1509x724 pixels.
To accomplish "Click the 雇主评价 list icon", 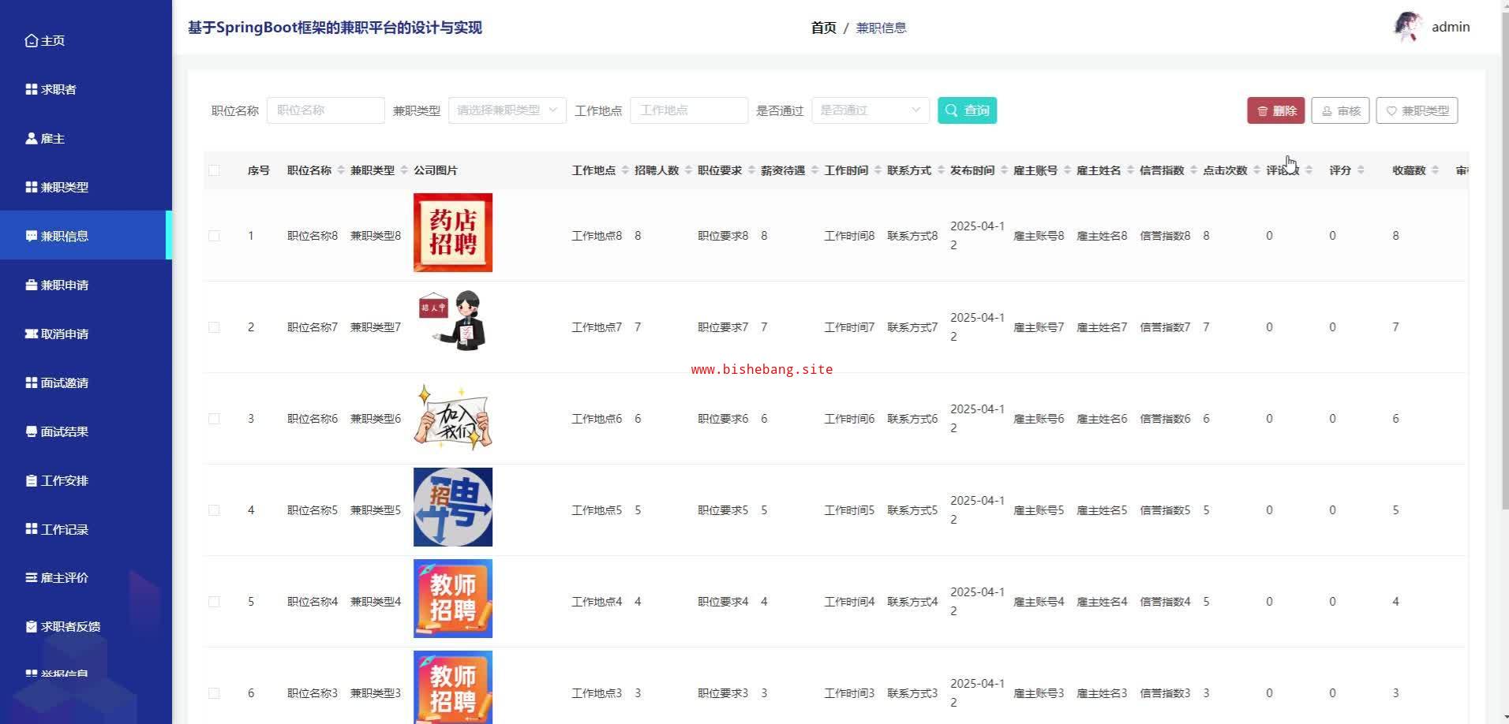I will (x=32, y=577).
